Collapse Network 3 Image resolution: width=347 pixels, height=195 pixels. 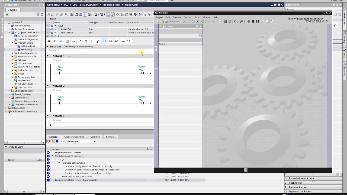click(47, 116)
